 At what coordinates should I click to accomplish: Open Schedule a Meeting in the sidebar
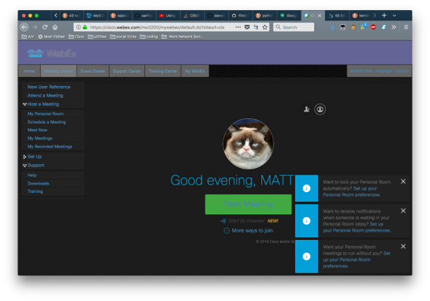46,122
